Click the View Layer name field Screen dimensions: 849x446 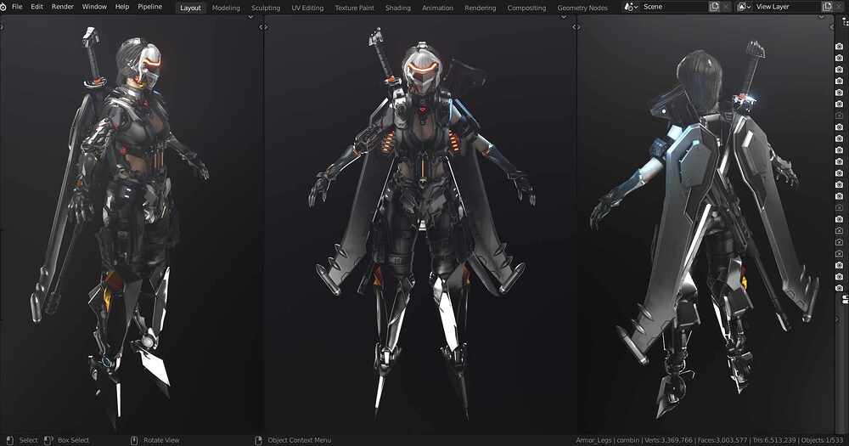click(x=787, y=7)
